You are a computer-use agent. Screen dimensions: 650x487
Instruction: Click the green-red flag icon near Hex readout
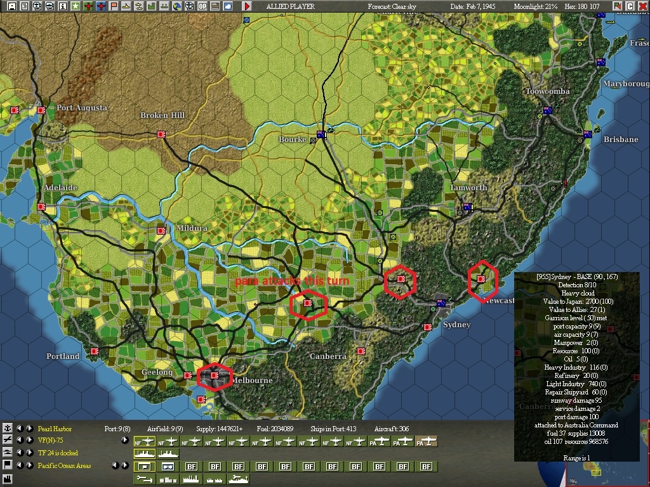click(617, 6)
